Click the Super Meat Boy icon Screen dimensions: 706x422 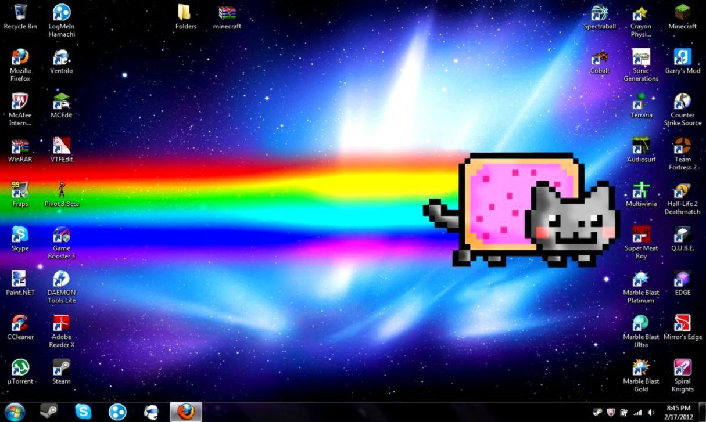641,235
